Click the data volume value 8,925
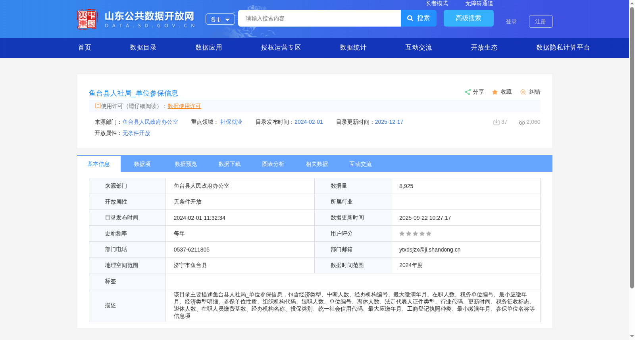This screenshot has height=340, width=635. [406, 186]
